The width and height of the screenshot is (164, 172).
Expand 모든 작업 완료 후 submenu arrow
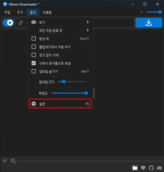pos(88,30)
